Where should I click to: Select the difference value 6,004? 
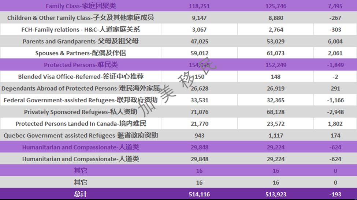[x=335, y=42]
